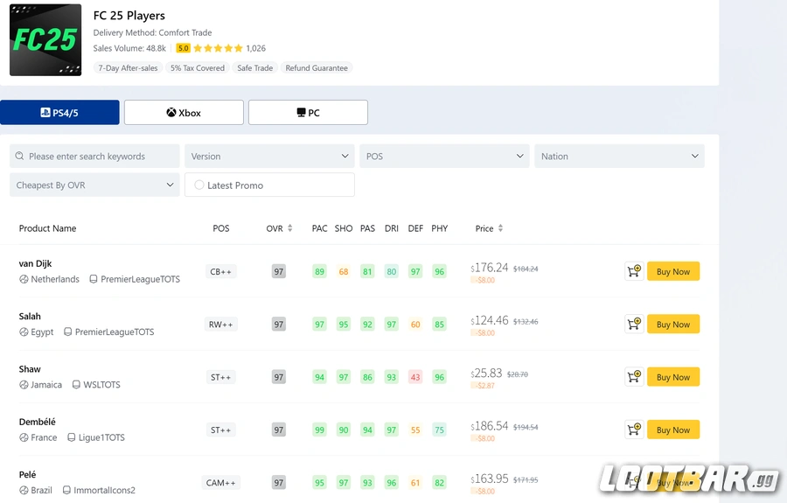This screenshot has width=787, height=503.
Task: Click the search keywords input field
Action: pos(101,157)
